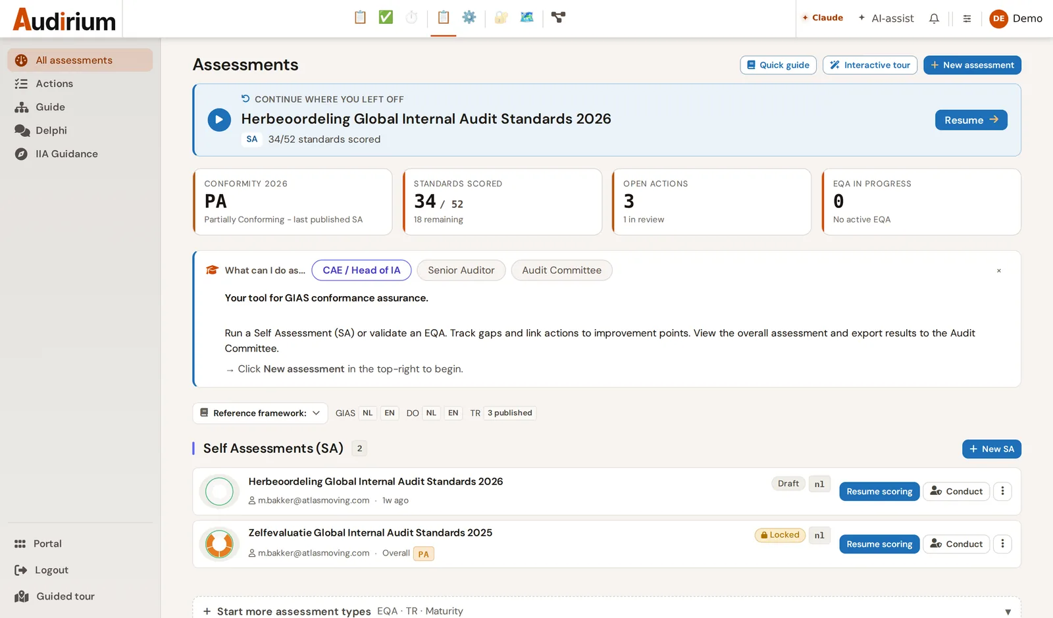Click the node graph toolbar icon
This screenshot has height=618, width=1053.
coord(558,18)
